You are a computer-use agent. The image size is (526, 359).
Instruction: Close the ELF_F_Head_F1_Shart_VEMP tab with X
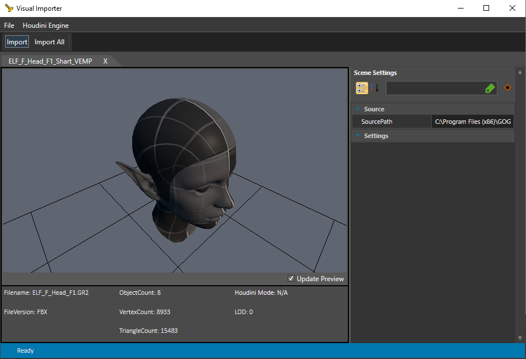106,61
